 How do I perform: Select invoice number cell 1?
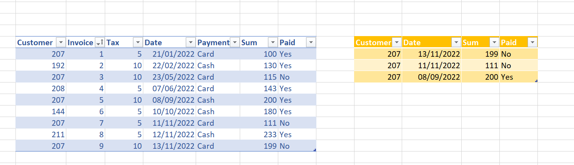(86, 54)
